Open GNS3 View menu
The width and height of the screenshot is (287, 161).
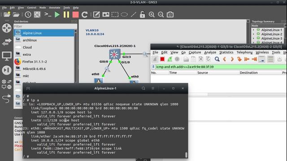click(x=21, y=8)
